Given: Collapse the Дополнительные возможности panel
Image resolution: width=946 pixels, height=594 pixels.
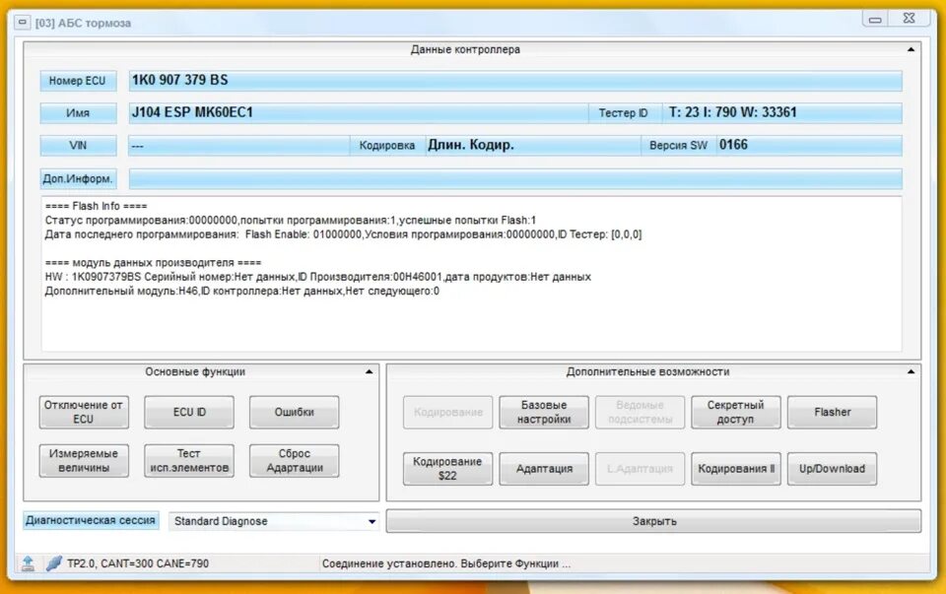Looking at the screenshot, I should pos(911,372).
